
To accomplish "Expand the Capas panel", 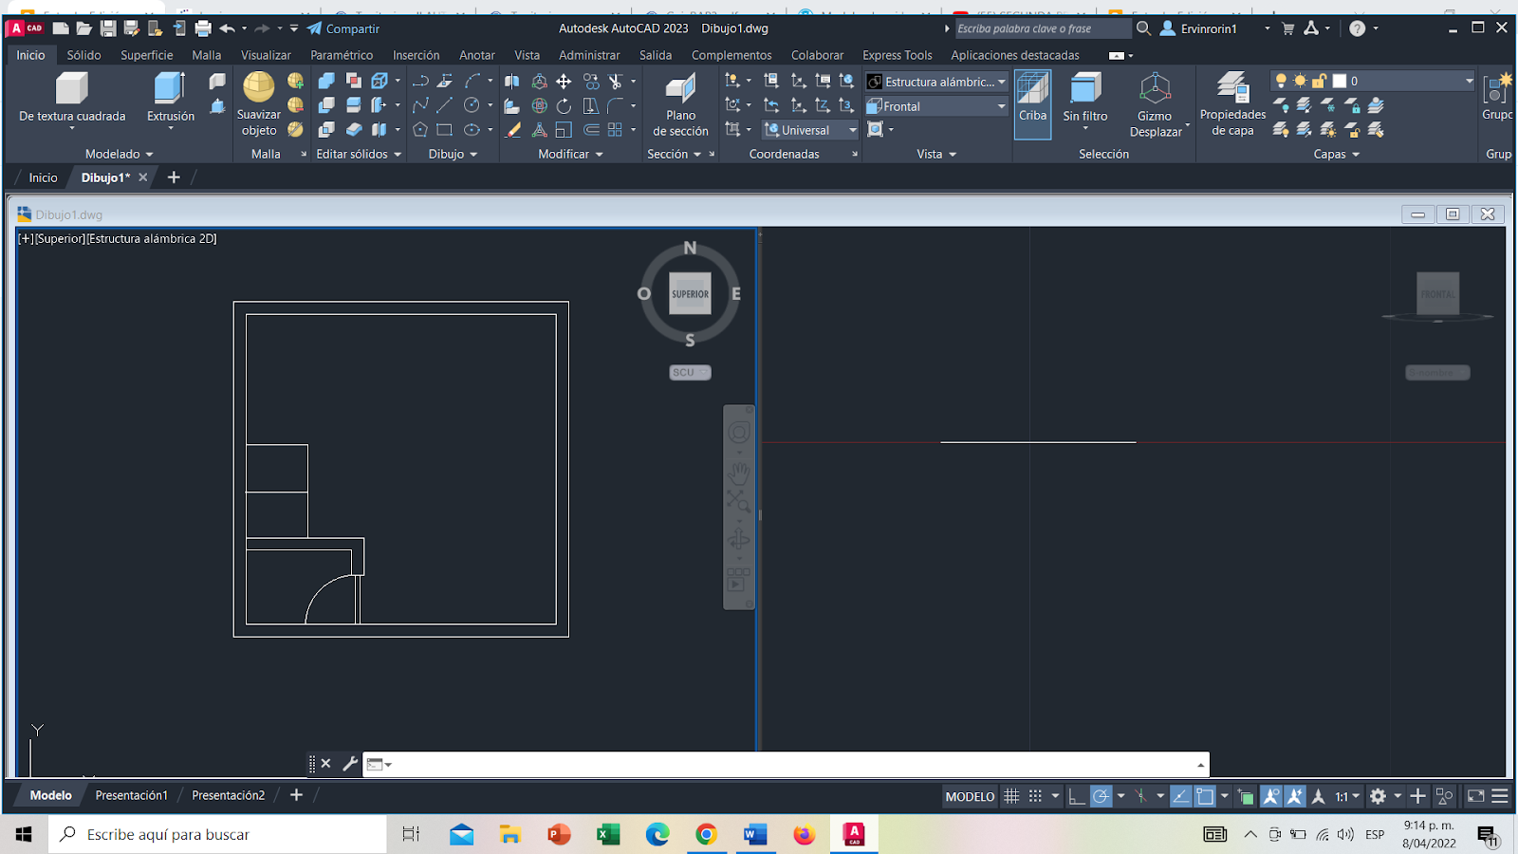I will pos(1336,154).
